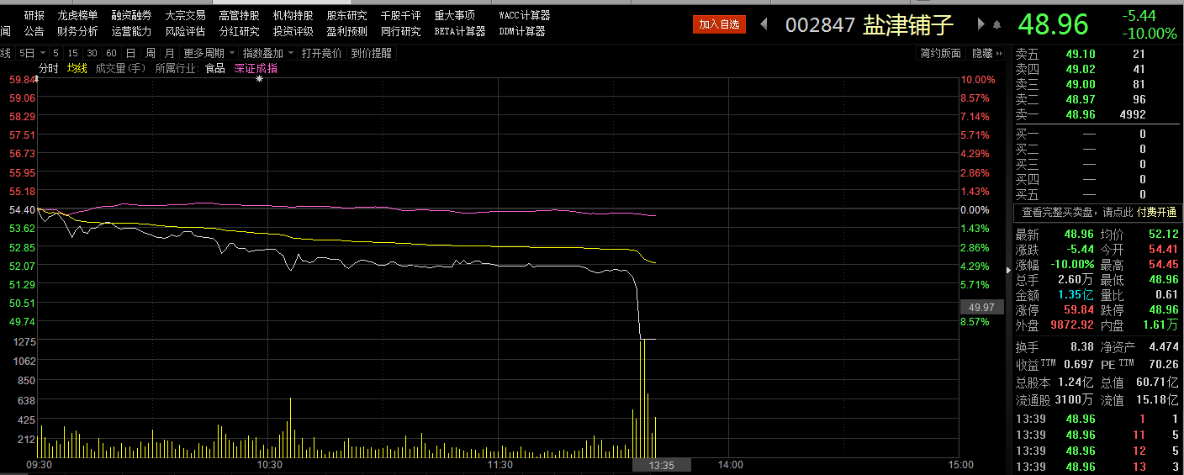Click the 13:35 time marker on the timeline
The image size is (1184, 475).
tap(662, 465)
